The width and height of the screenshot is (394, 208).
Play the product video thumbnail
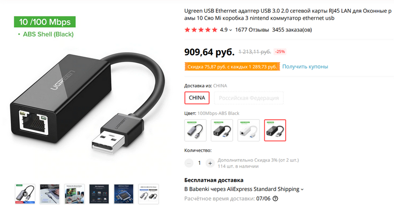[x=25, y=194]
